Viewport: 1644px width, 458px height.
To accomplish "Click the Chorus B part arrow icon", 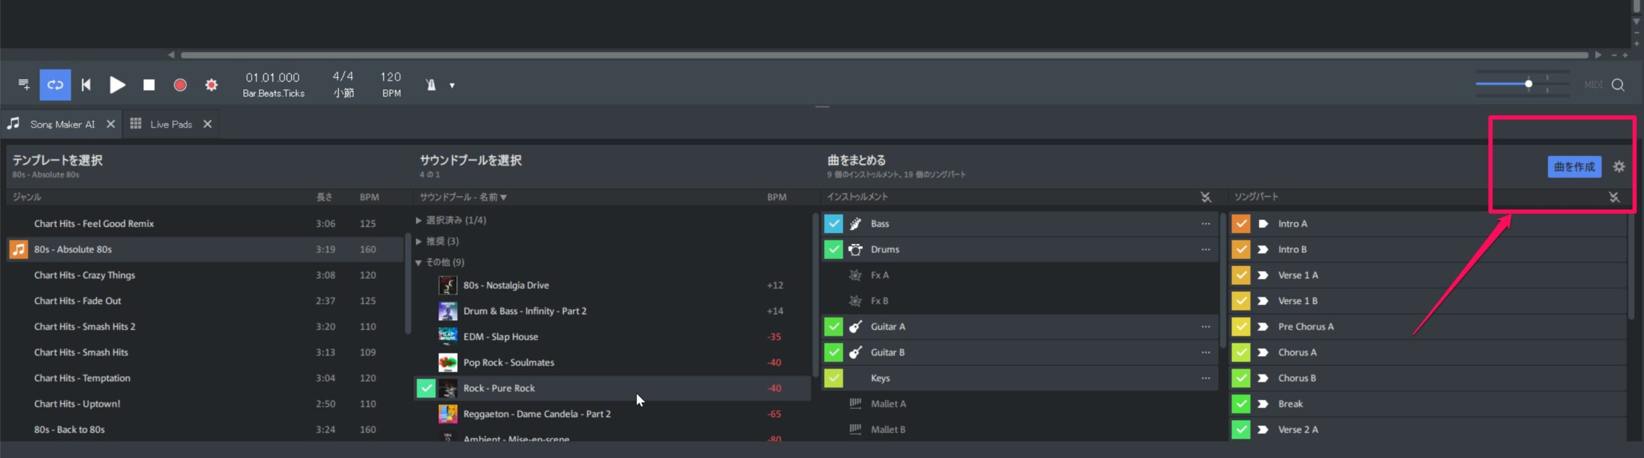I will click(1263, 378).
